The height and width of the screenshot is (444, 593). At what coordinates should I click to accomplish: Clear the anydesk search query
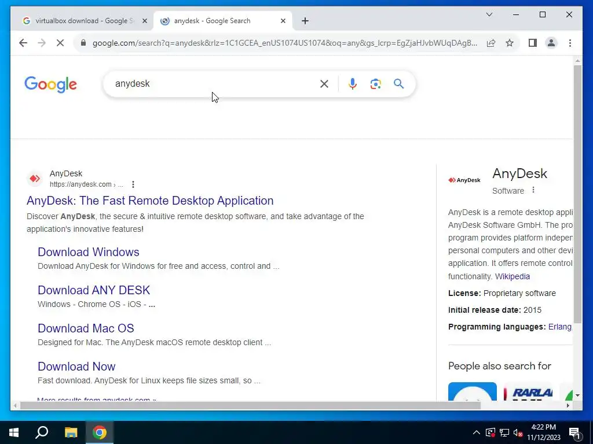(x=324, y=84)
